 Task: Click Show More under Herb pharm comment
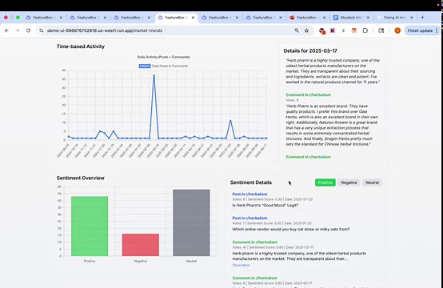[241, 265]
